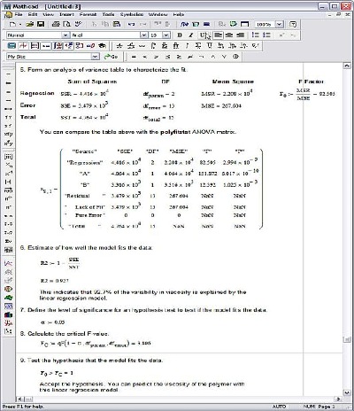Open the Graph palette icon
The image size is (354, 411).
23,46
